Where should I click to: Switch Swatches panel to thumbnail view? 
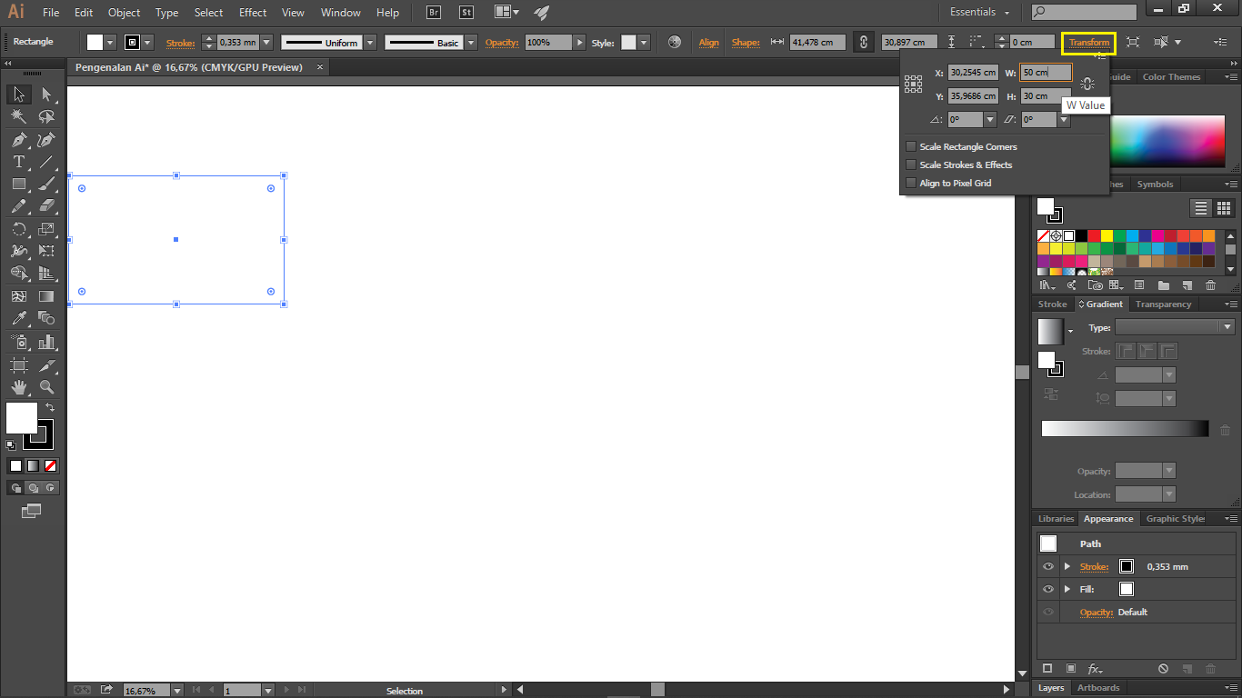(x=1224, y=208)
